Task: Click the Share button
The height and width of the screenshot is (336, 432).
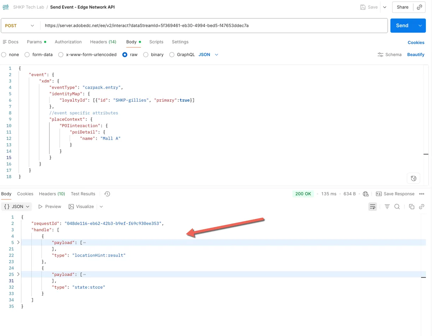Action: [x=403, y=7]
